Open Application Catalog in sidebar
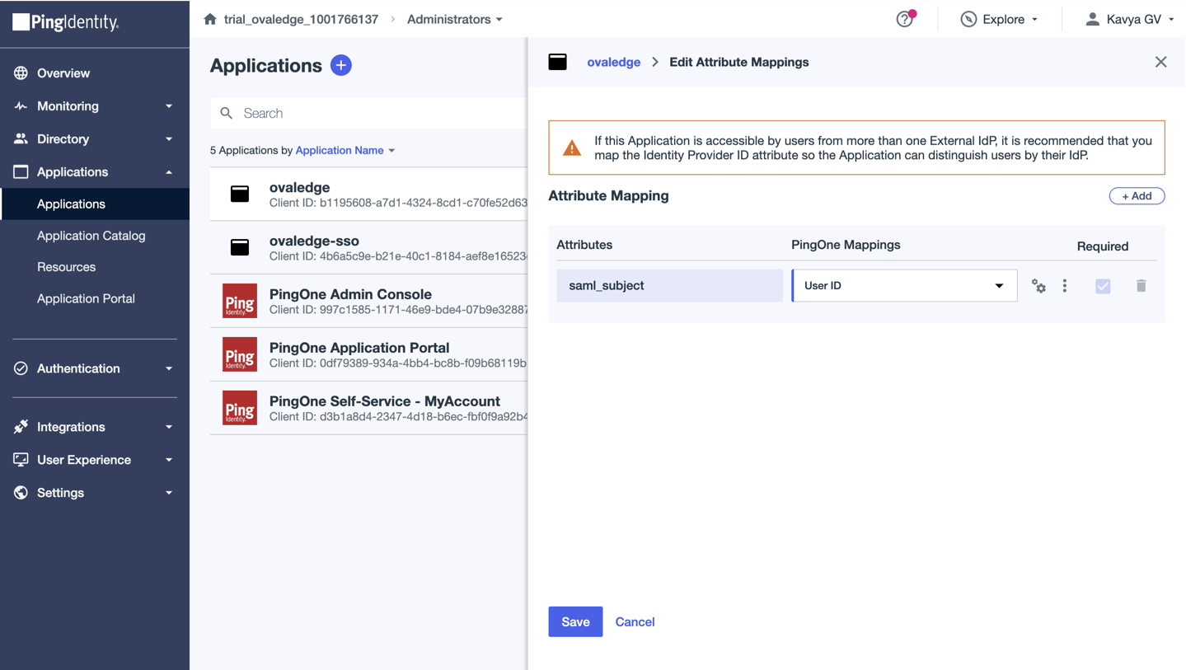The height and width of the screenshot is (670, 1186). click(91, 236)
